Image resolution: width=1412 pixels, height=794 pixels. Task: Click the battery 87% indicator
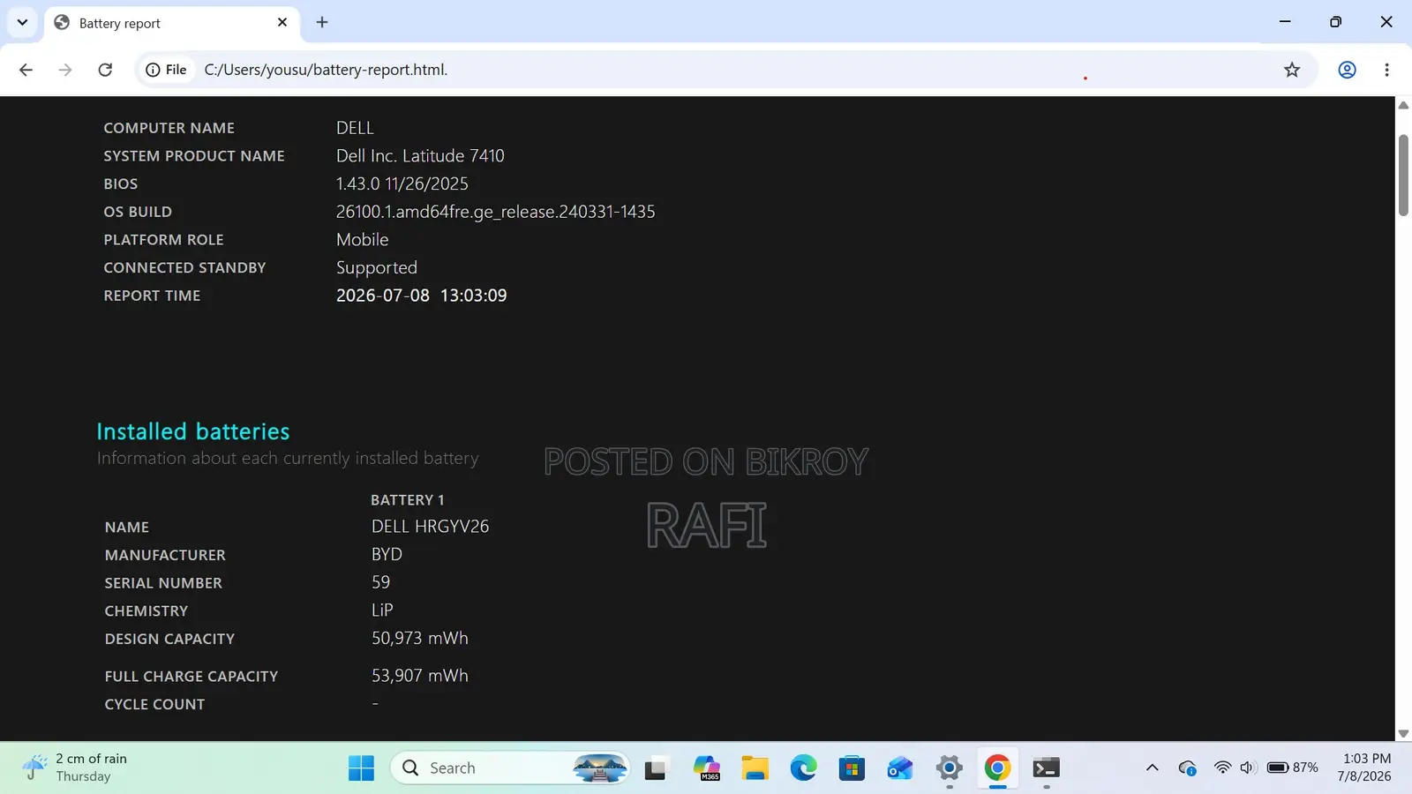(x=1293, y=768)
